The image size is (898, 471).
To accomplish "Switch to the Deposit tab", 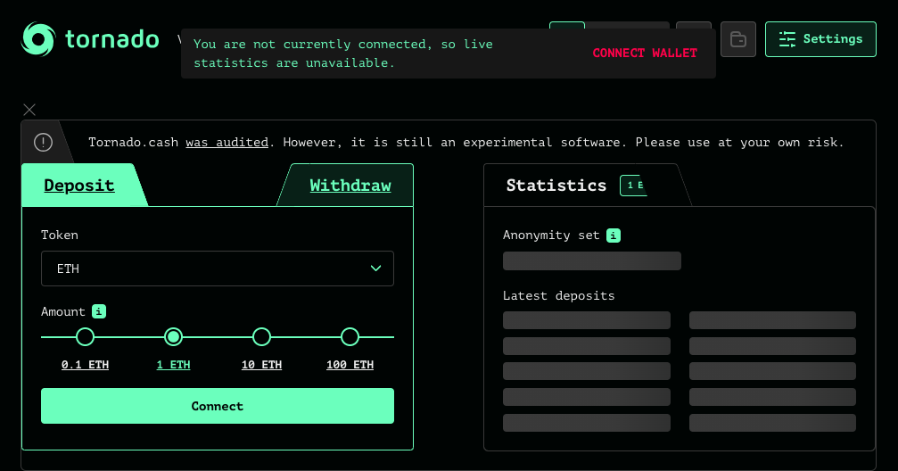I will coord(79,185).
